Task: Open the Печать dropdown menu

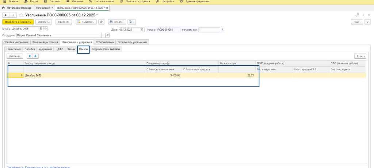Action: click(x=117, y=22)
